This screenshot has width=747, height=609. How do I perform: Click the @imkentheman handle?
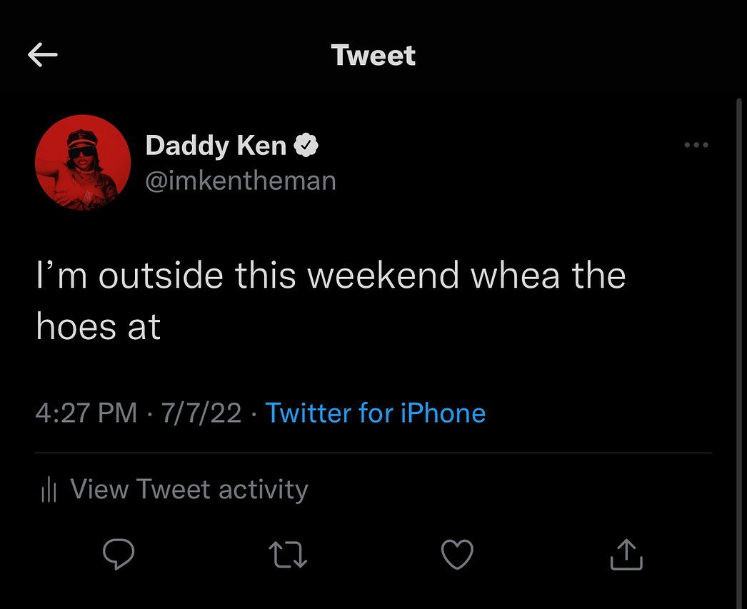tap(241, 181)
